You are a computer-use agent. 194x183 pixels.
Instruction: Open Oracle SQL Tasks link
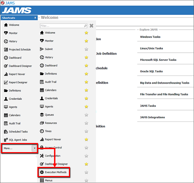(x=151, y=71)
